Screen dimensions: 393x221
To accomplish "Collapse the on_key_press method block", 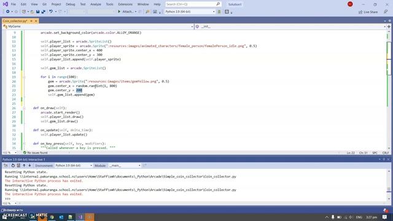I will click(24, 144).
